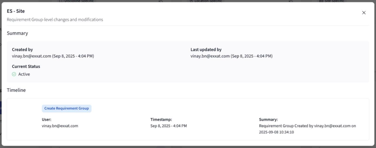Click the Create Requirement Group badge

coord(66,108)
